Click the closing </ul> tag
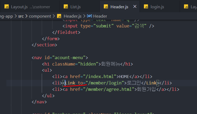Viewport: 197px width, 114px height. [48, 96]
